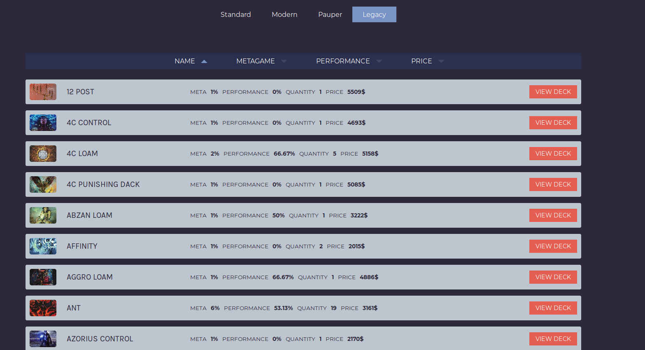Open the ANT deck thumbnail
The image size is (645, 350).
(x=43, y=308)
